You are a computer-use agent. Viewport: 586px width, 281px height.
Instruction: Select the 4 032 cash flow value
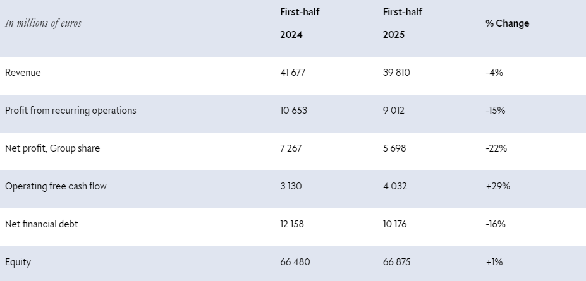coord(394,186)
